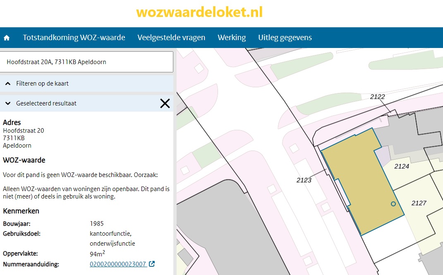
Task: Open the Uitleg gegevens page
Action: coord(285,37)
